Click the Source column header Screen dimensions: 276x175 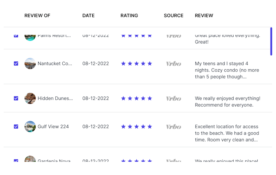click(174, 16)
